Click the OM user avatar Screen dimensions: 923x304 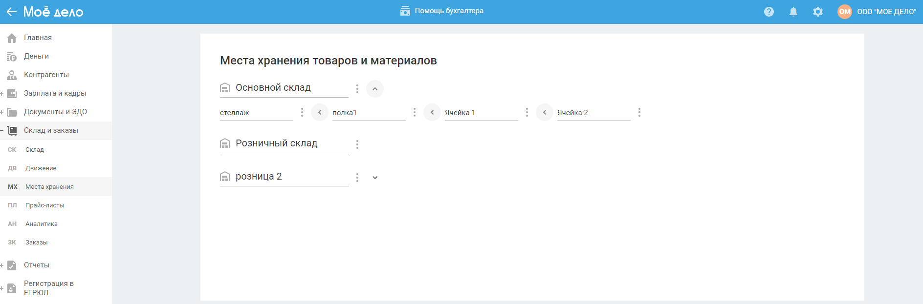pos(845,12)
